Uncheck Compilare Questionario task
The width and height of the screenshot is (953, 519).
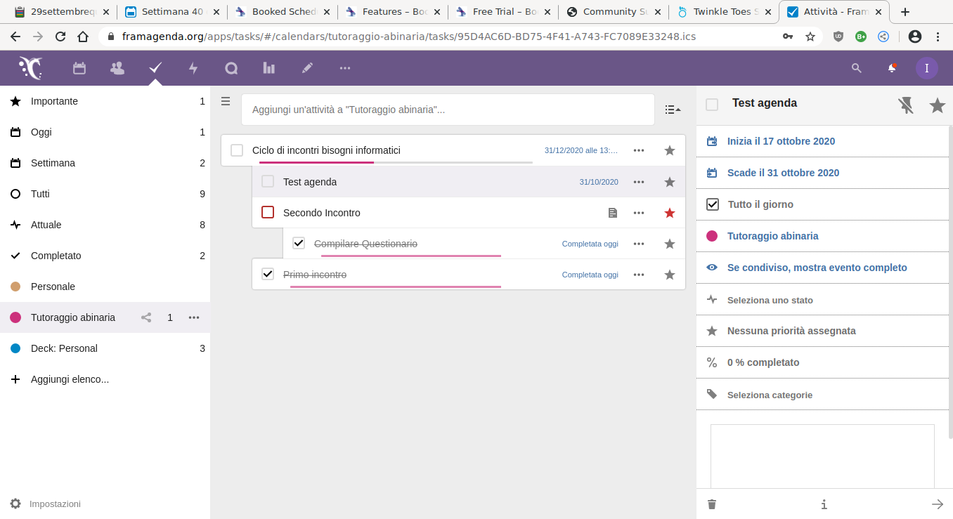pos(299,243)
